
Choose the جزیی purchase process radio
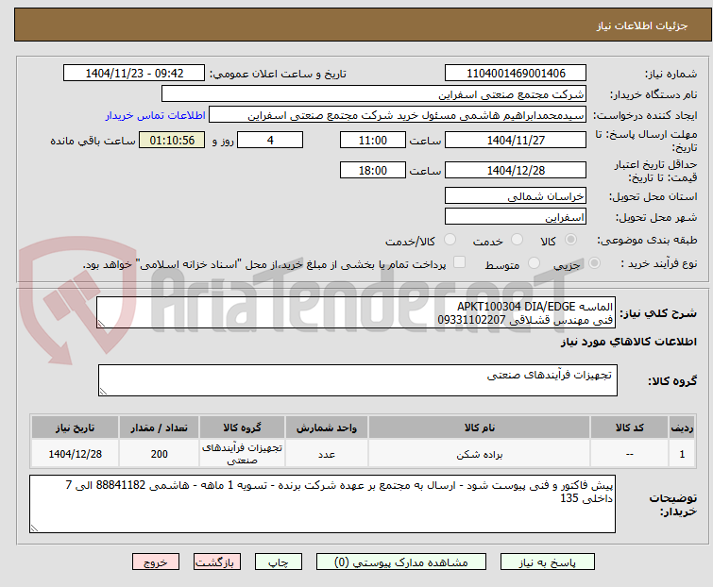(594, 263)
